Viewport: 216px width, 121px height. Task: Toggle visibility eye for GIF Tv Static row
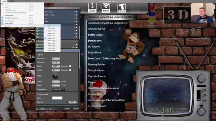pos(77,15)
